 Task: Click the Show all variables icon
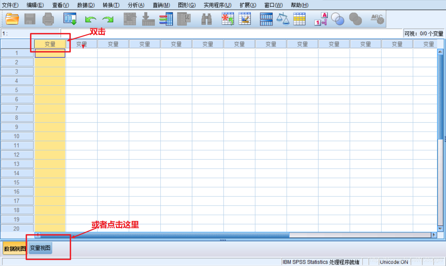click(355, 19)
